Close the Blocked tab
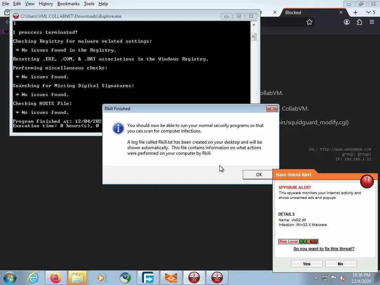This screenshot has height=285, width=380. click(341, 12)
